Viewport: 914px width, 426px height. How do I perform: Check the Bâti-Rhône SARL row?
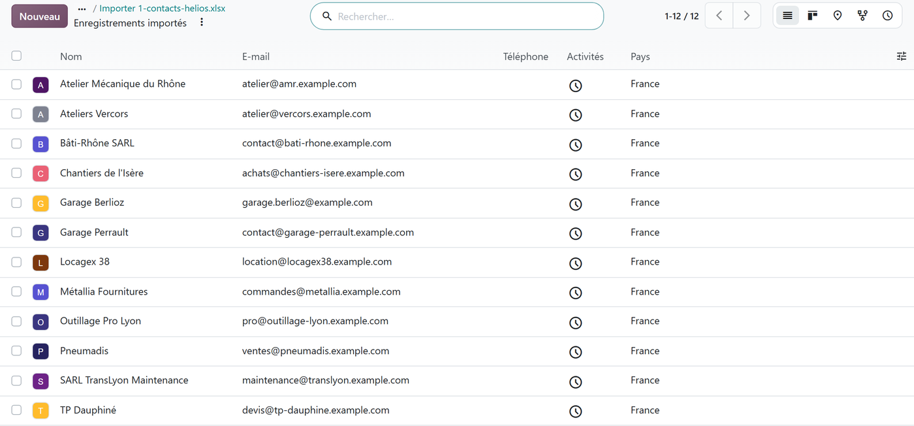click(16, 143)
